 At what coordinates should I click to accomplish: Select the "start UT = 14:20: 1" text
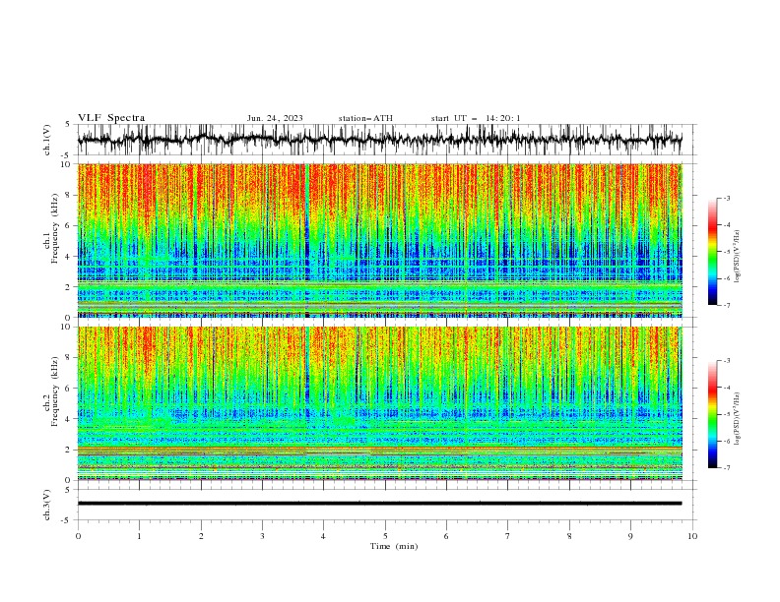coord(476,118)
